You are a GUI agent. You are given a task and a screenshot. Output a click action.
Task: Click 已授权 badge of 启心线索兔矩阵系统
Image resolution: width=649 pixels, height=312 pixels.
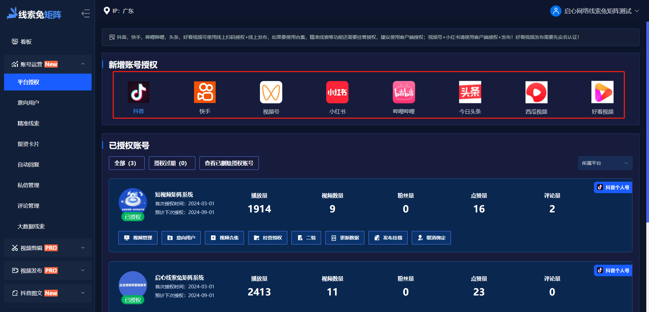coord(133,300)
